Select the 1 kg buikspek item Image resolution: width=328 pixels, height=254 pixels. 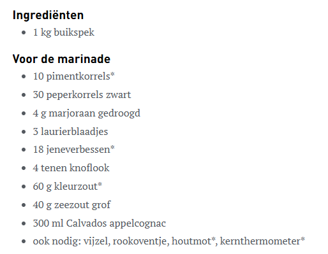(64, 32)
